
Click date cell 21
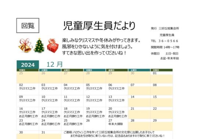point(139,113)
